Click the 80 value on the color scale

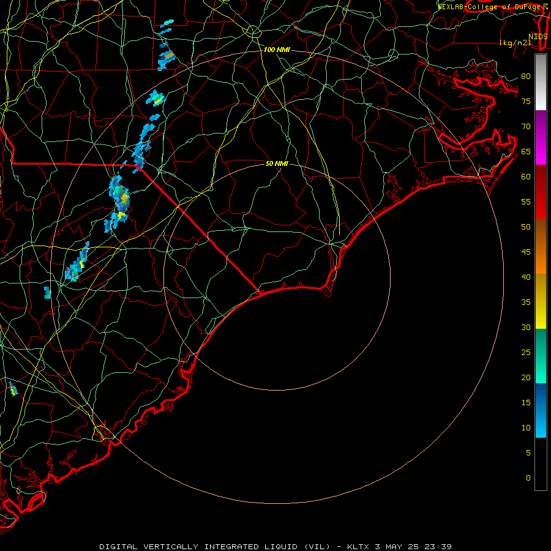click(x=526, y=77)
